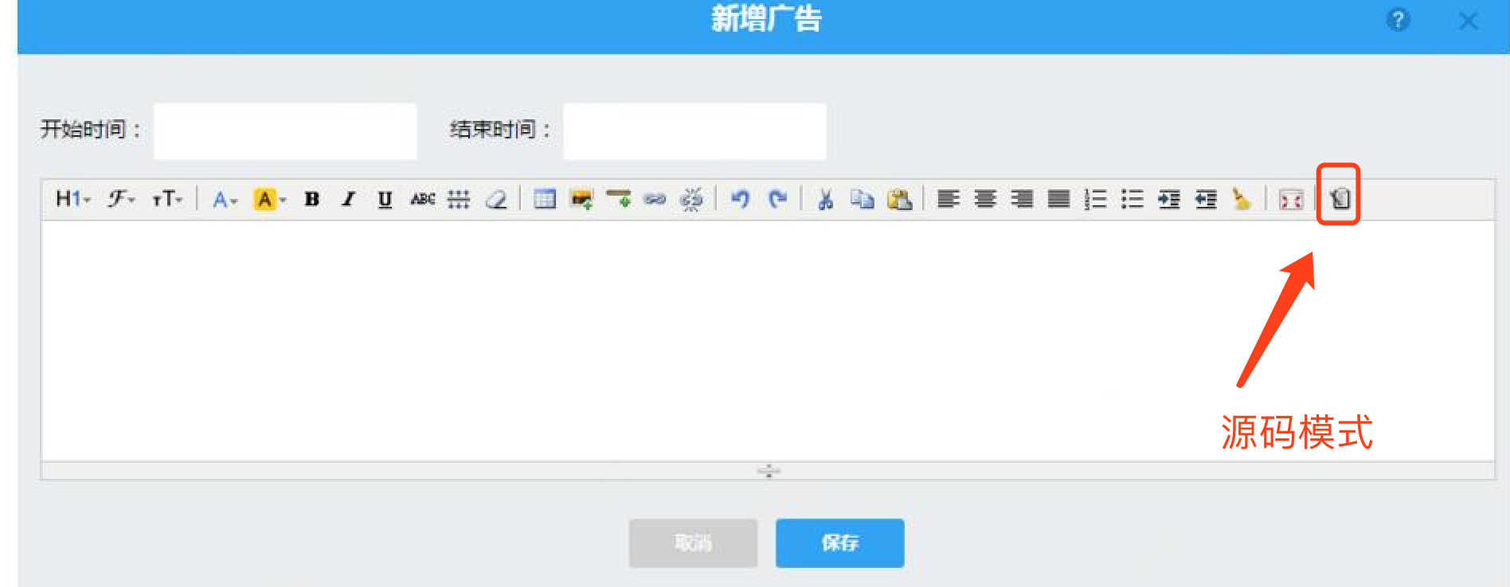Click the paste clipboard icon
The image size is (1510, 587).
(x=899, y=199)
